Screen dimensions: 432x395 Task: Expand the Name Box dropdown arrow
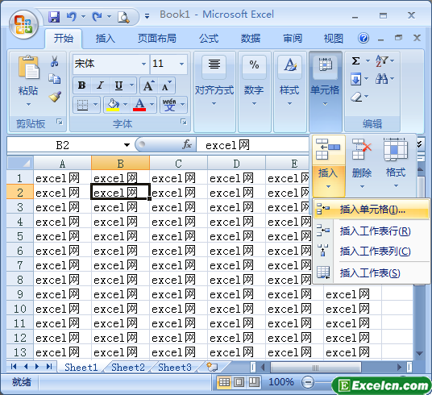[x=127, y=145]
